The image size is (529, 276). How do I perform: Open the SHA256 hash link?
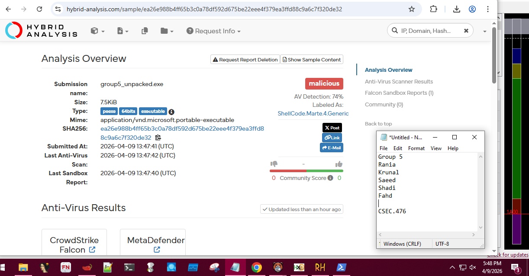182,133
